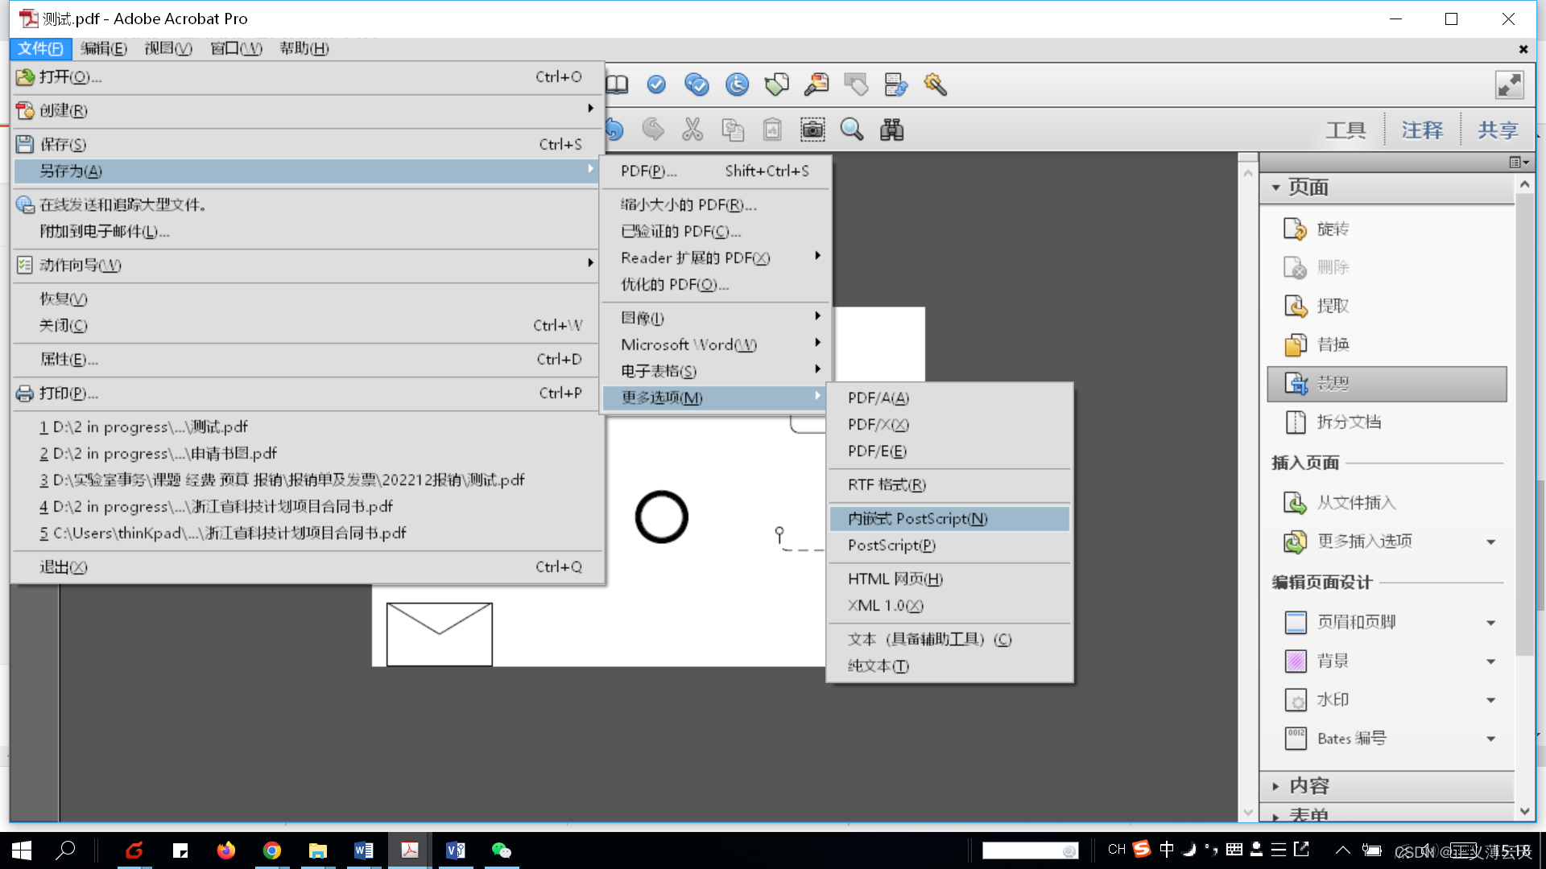Click the 注释 pane button

pyautogui.click(x=1421, y=130)
